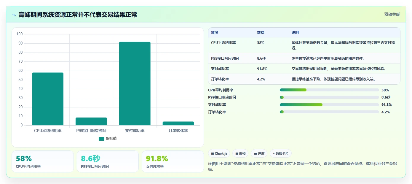The width and height of the screenshot is (412, 184).
Task: Click the 58% value beside progress bar
Action: (x=385, y=90)
